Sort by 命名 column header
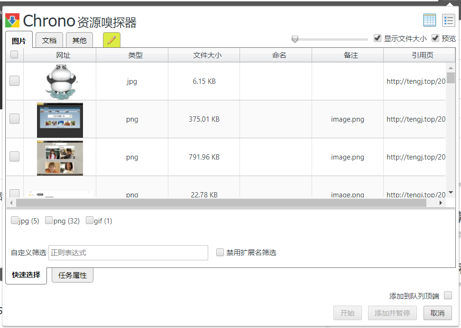This screenshot has width=461, height=328. 276,55
